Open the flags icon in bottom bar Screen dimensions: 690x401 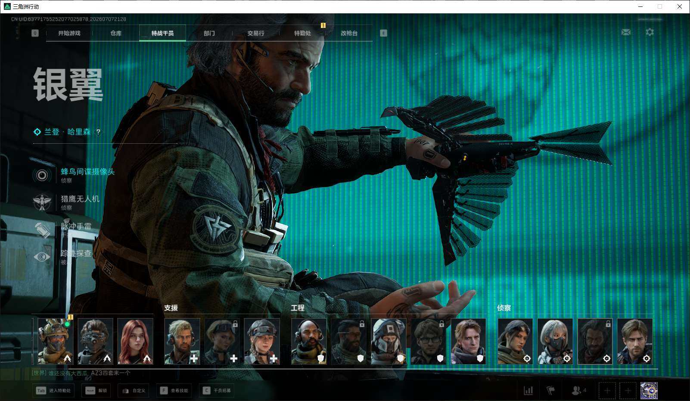(x=550, y=391)
